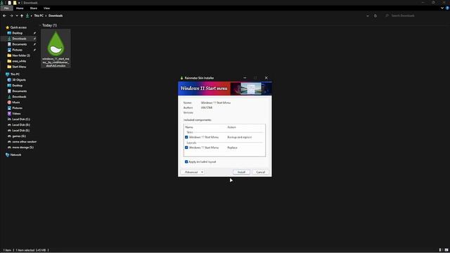Open Pictures under This PC
This screenshot has height=253, width=450.
[x=17, y=108]
